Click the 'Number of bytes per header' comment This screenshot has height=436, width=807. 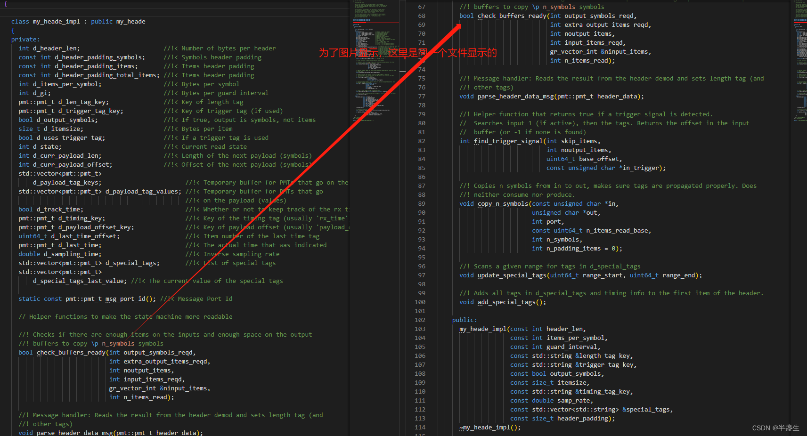click(x=228, y=48)
